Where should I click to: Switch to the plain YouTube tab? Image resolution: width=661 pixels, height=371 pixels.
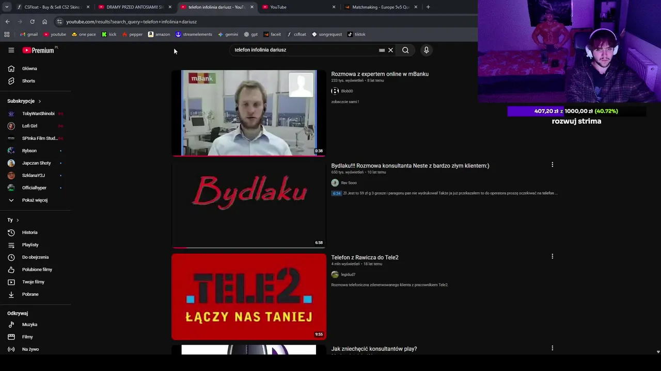tap(298, 7)
